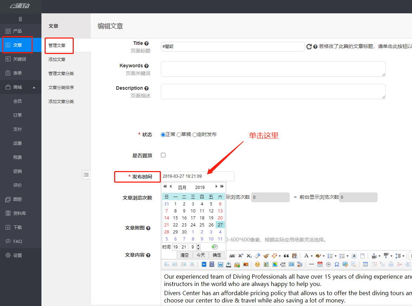
Task: Open the font color dropdown arrow
Action: (x=312, y=256)
